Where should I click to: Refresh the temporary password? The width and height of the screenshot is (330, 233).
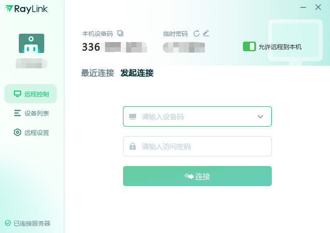(197, 33)
